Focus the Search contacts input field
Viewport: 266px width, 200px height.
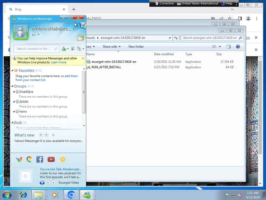[x=36, y=49]
